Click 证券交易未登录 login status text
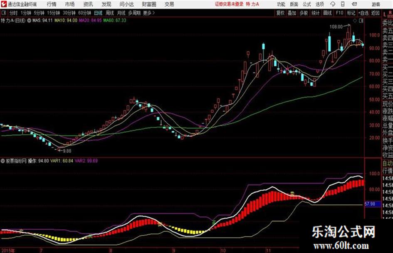 [x=229, y=4]
